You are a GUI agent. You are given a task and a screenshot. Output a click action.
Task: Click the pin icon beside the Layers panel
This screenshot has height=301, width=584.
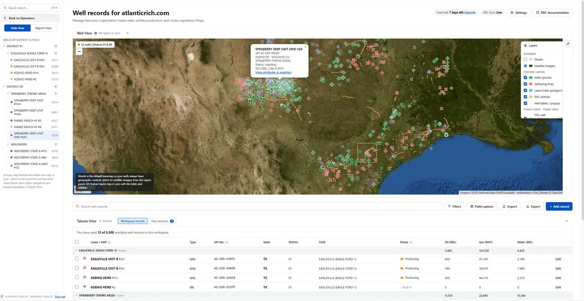568,44
